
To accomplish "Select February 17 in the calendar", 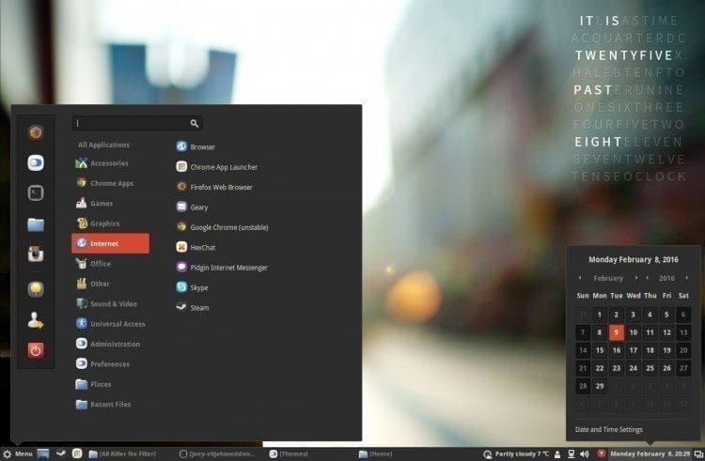I will pyautogui.click(x=633, y=350).
